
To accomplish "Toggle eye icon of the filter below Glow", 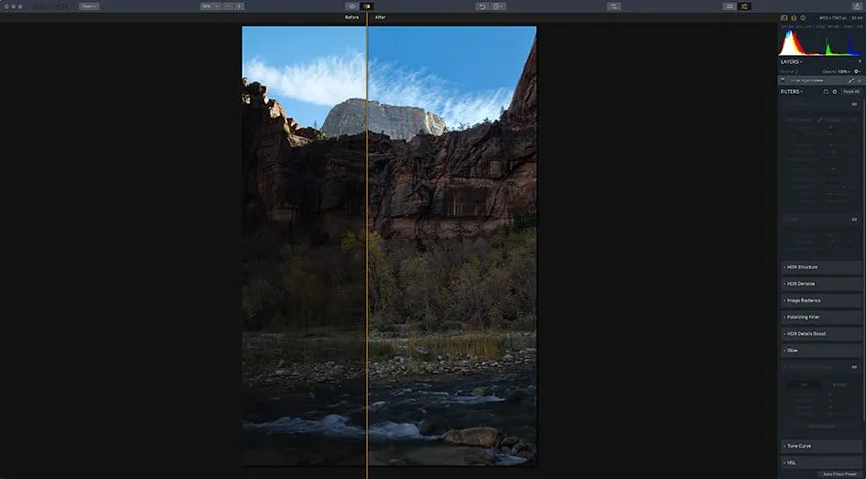I will [x=854, y=366].
